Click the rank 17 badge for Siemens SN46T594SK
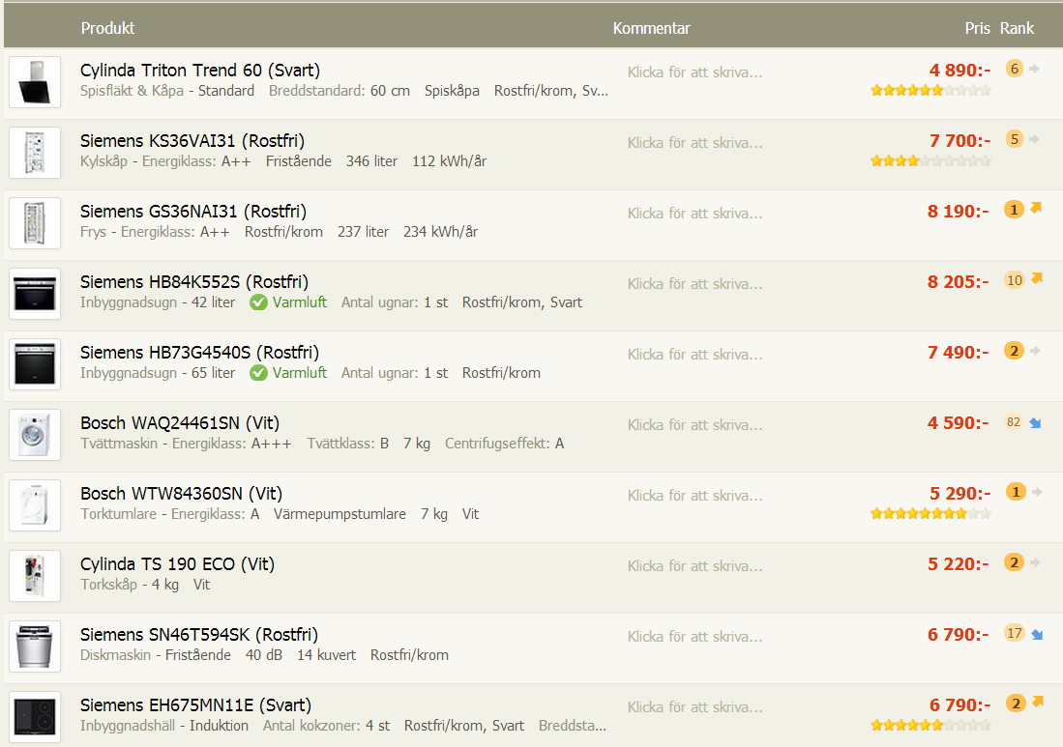This screenshot has height=747, width=1063. pyautogui.click(x=1015, y=633)
